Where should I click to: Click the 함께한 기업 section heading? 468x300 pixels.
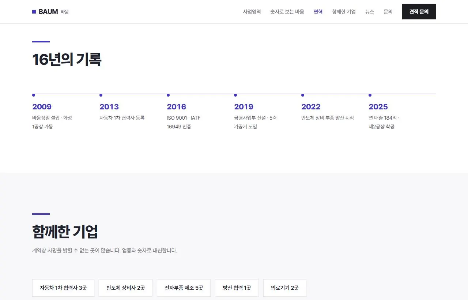[65, 231]
